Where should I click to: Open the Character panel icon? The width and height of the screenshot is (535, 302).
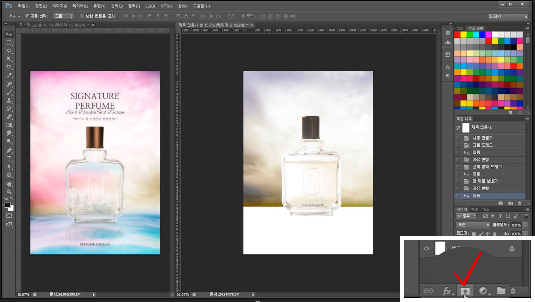(x=448, y=67)
